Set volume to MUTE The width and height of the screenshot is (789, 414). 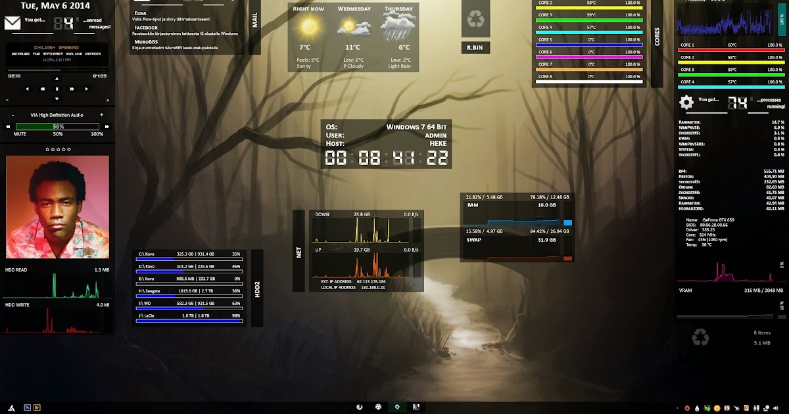[x=20, y=134]
